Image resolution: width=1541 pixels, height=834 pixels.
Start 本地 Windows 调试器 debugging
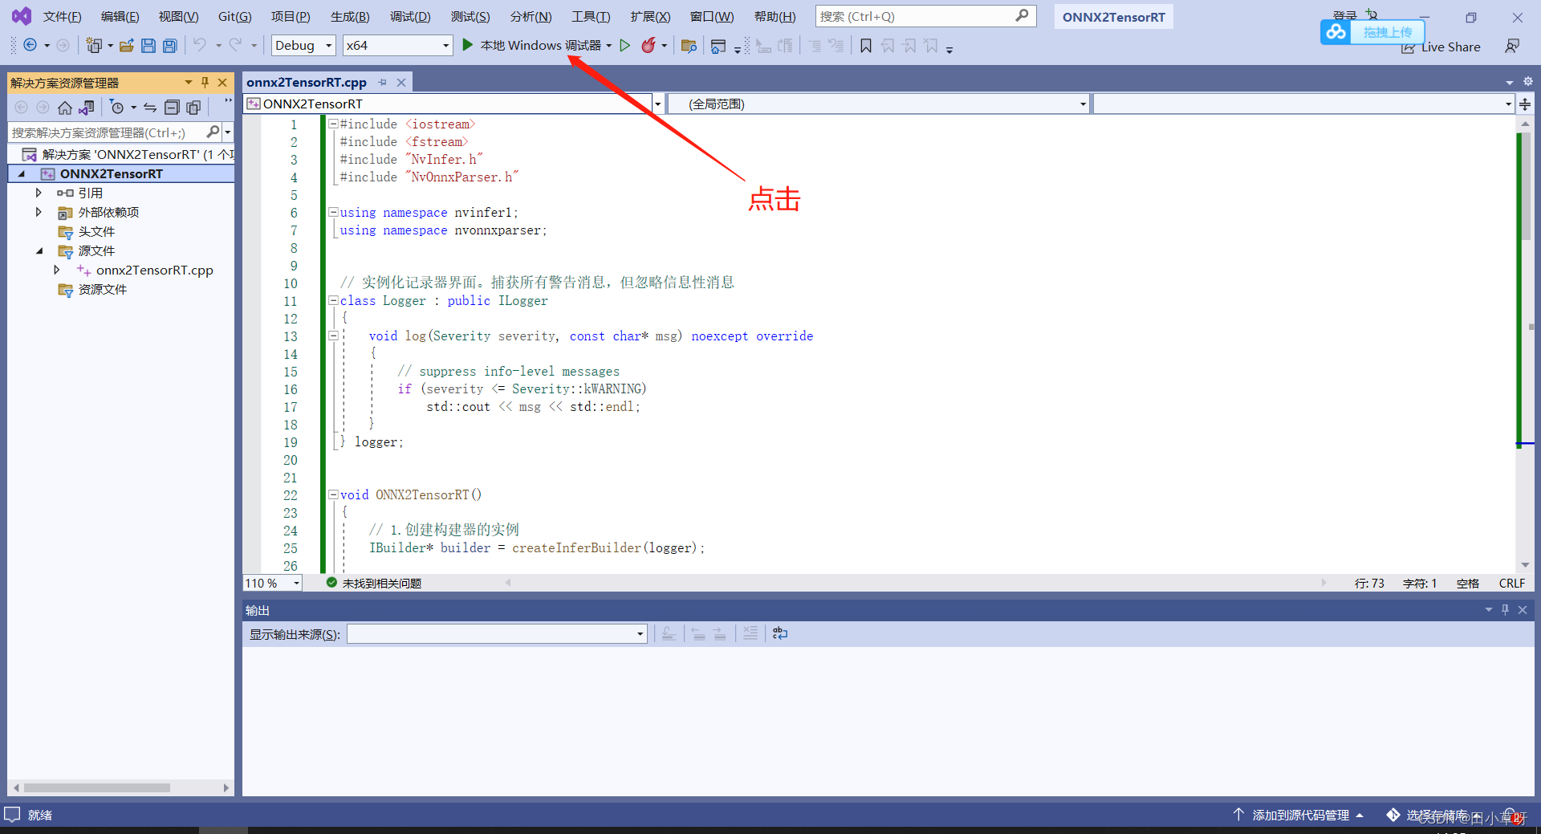[531, 46]
